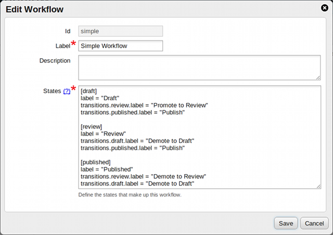Click the disabled Id field showing simple
Viewport: 333px width, 235px height.
tap(120, 31)
